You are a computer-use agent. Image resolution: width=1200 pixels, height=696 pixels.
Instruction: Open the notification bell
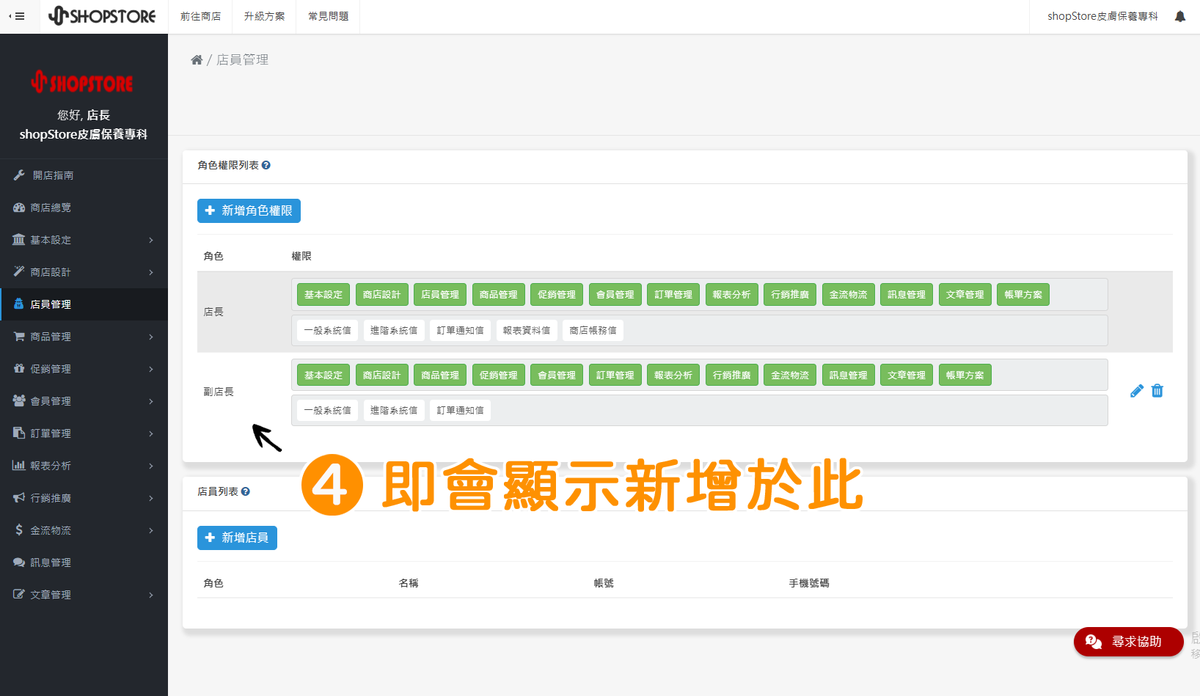1180,16
